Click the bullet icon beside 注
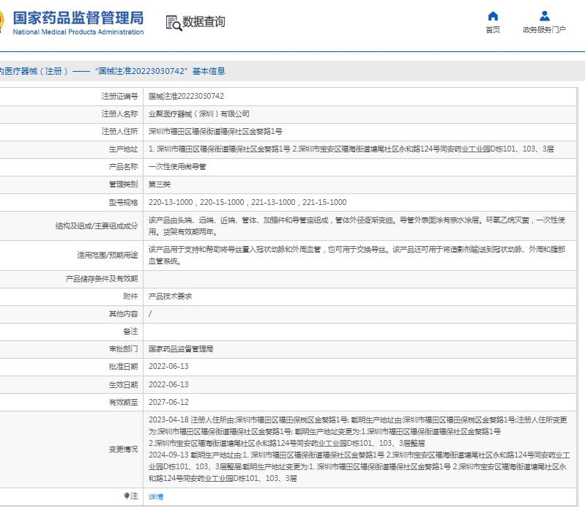Screen dimensions: 585x511 coord(127,496)
